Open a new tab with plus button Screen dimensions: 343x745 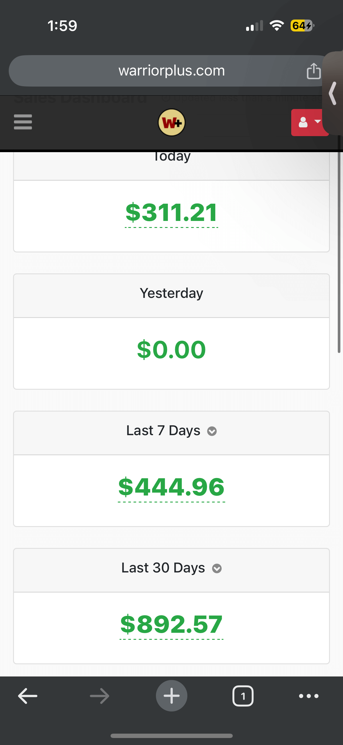(x=171, y=696)
